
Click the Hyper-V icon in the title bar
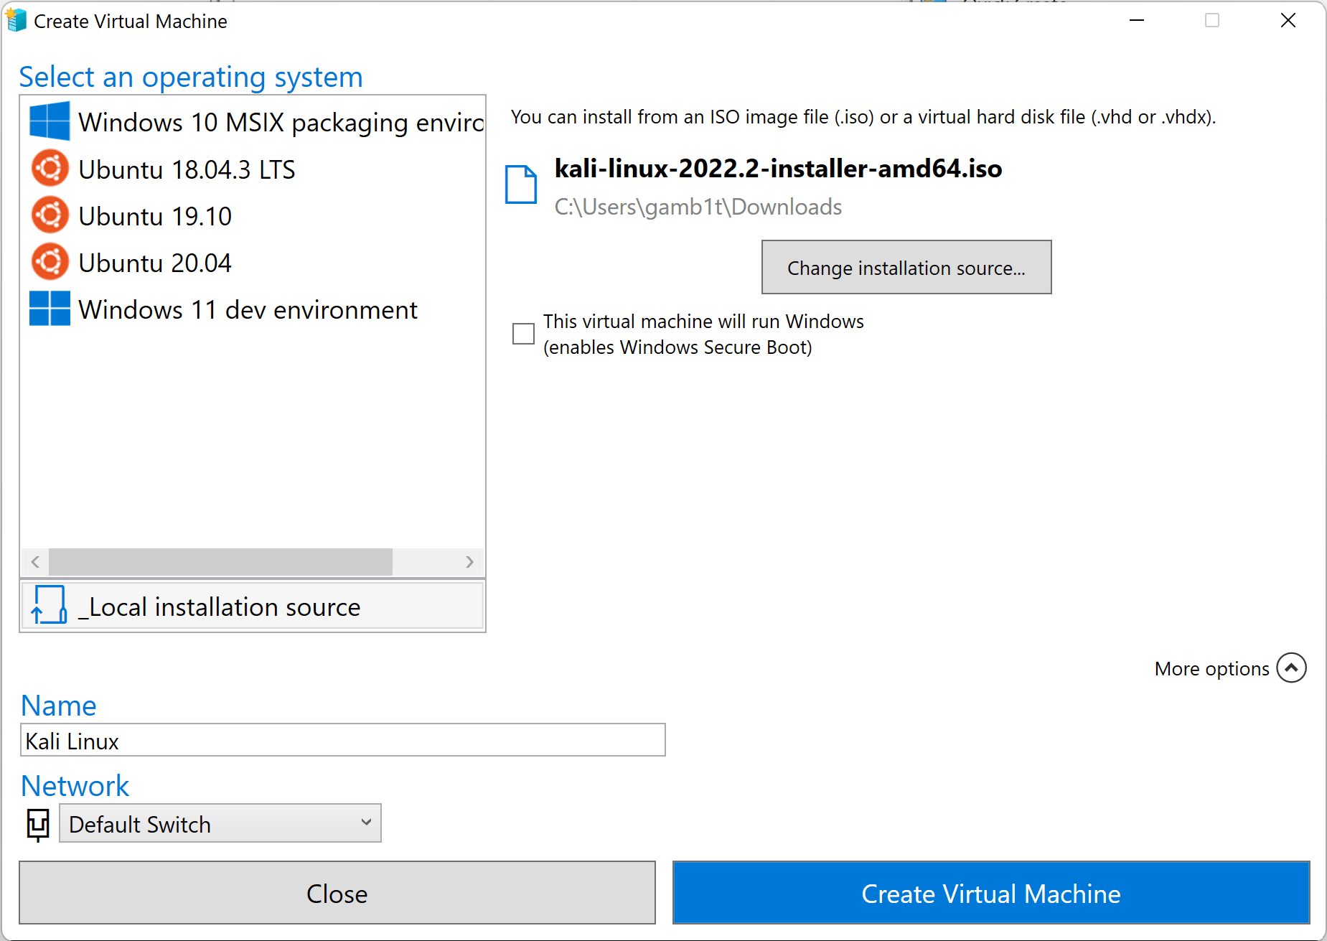[x=15, y=20]
